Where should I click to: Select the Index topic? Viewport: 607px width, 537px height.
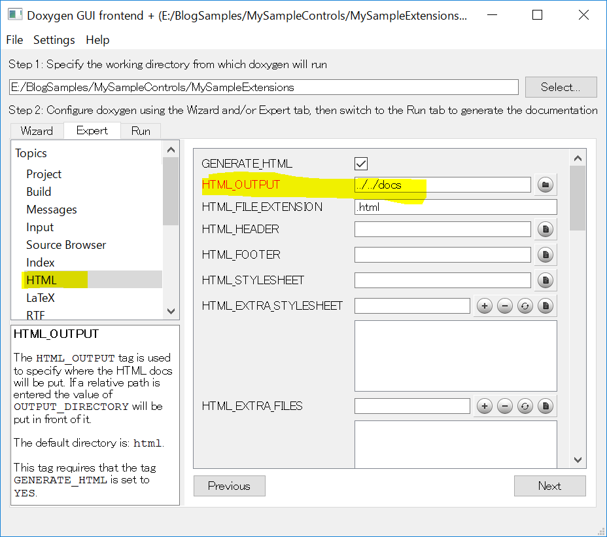pyautogui.click(x=41, y=263)
